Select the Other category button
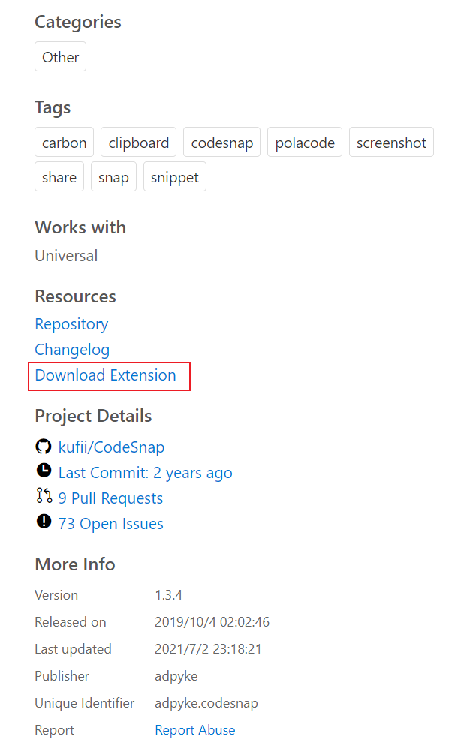The width and height of the screenshot is (476, 746). pos(61,56)
